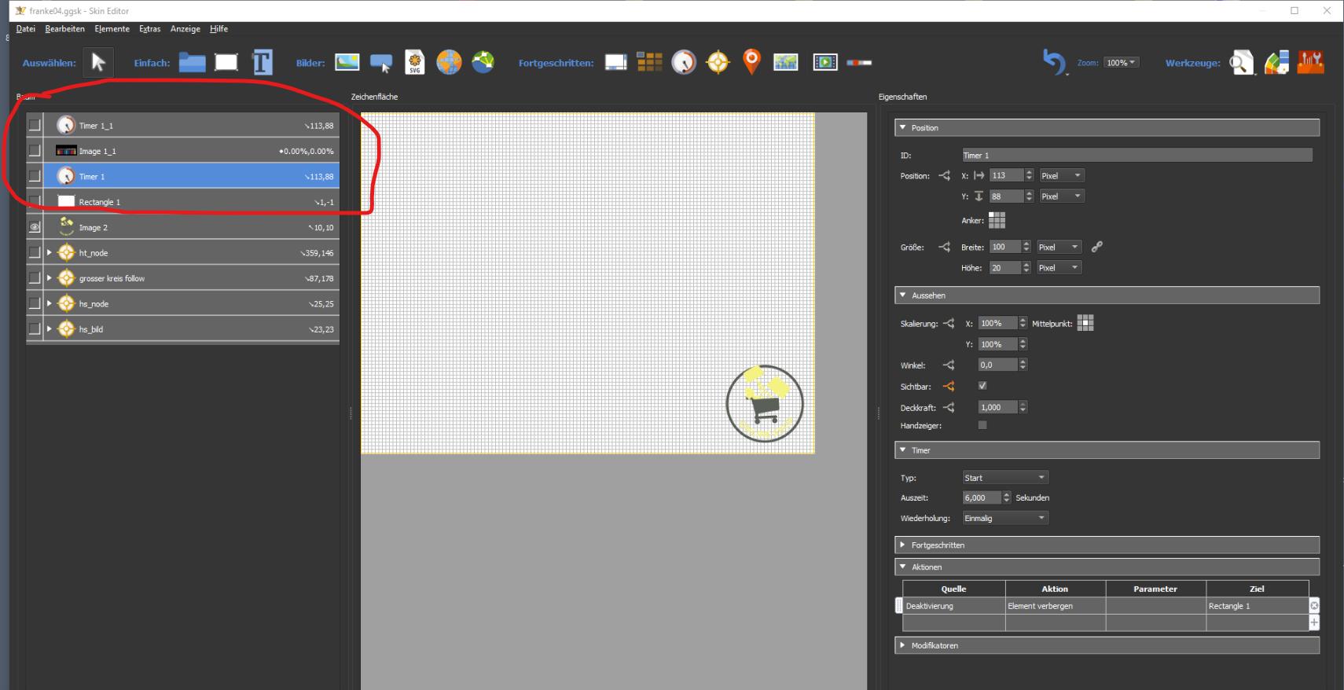
Task: Click the Deaktivierung source cell
Action: coord(953,606)
